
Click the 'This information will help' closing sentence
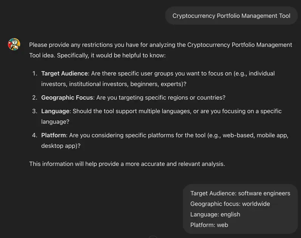coord(127,164)
